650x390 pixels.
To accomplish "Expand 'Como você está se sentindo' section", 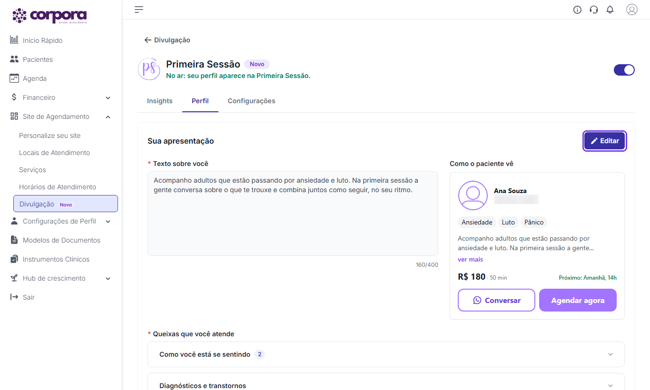I will pyautogui.click(x=386, y=354).
